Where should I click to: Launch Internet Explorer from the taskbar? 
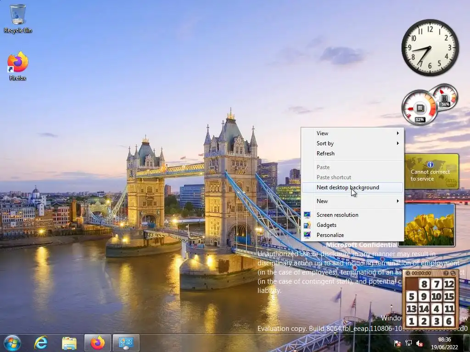pos(41,343)
